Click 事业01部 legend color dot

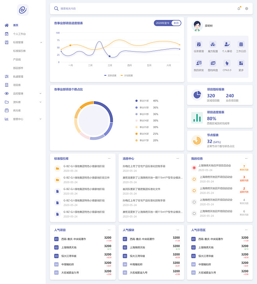click(136, 101)
